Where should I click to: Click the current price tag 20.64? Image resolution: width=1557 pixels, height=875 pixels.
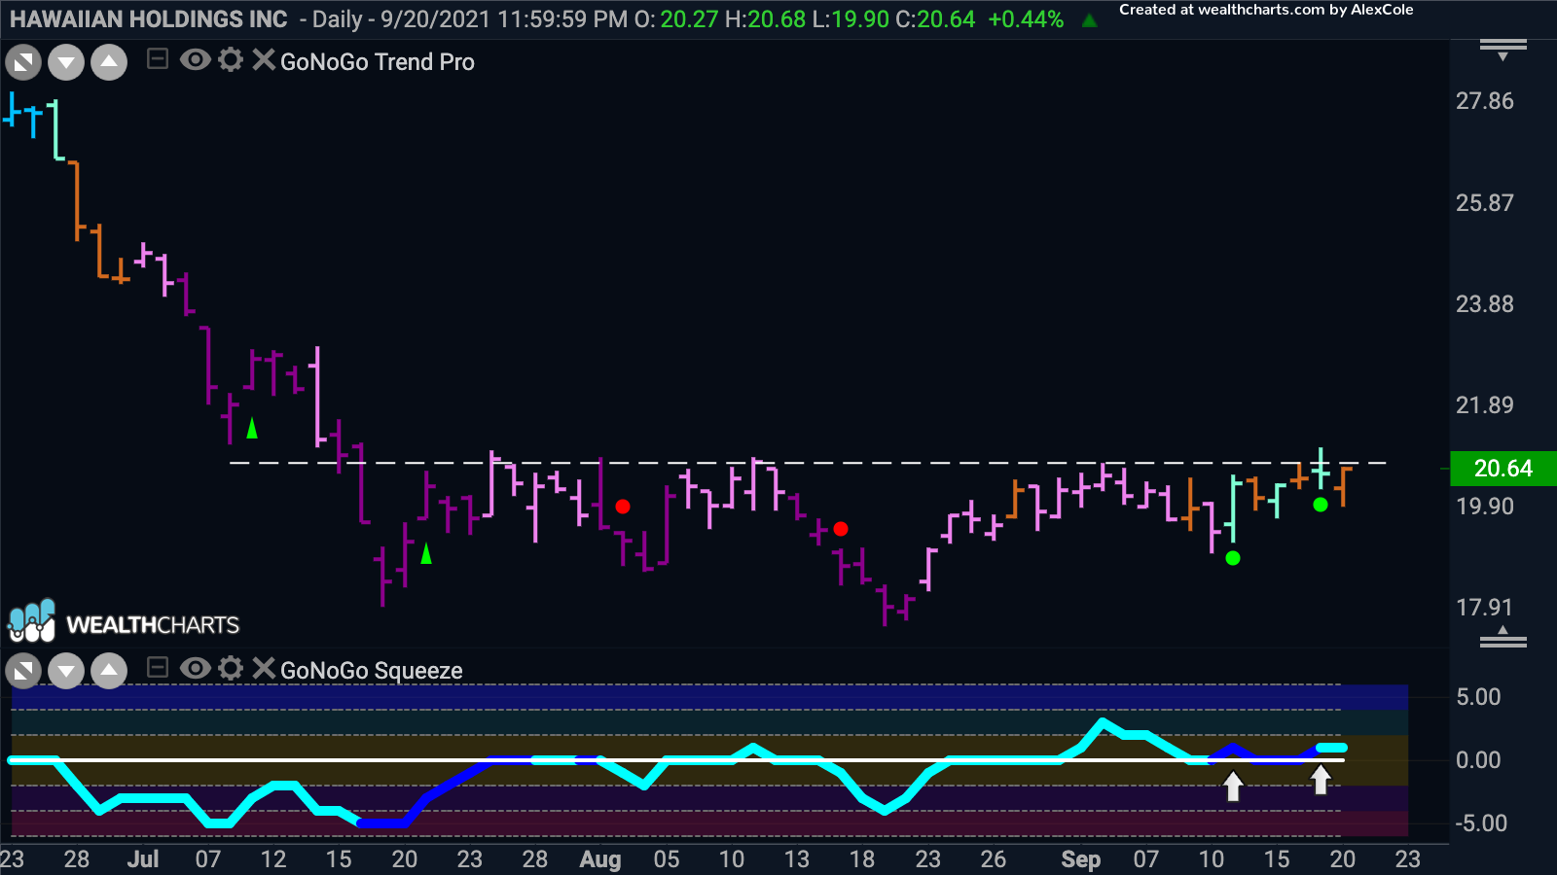coord(1503,469)
